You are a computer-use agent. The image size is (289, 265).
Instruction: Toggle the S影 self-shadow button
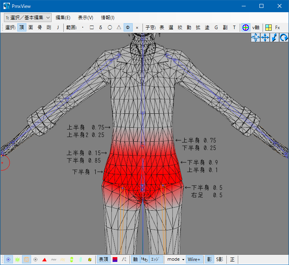pos(220,259)
